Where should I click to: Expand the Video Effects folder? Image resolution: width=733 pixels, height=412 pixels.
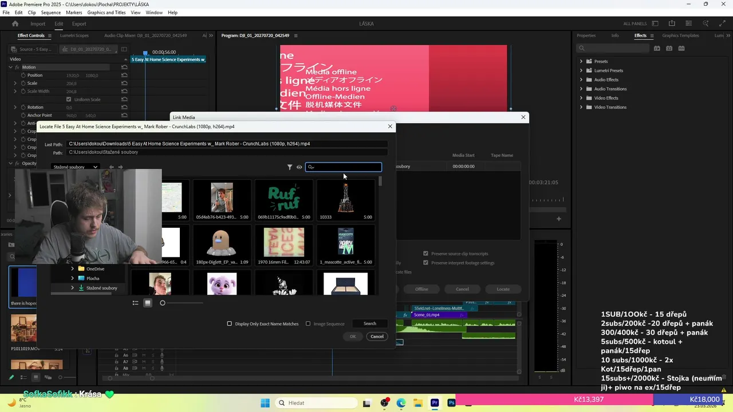click(x=581, y=98)
